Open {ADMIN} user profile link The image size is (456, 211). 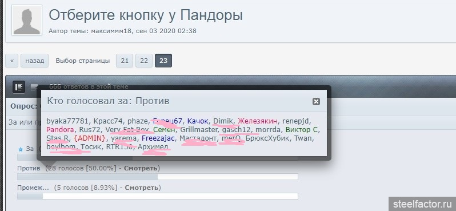click(x=90, y=138)
